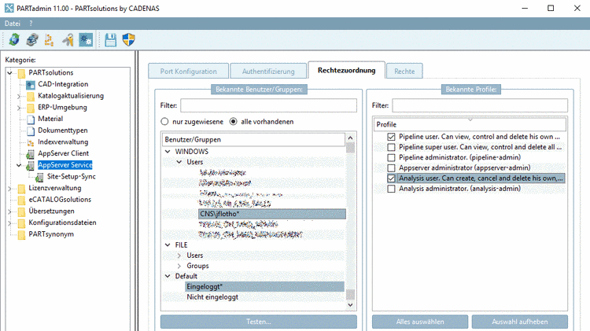
Task: Click the Filter field for Profile
Action: tap(480, 105)
